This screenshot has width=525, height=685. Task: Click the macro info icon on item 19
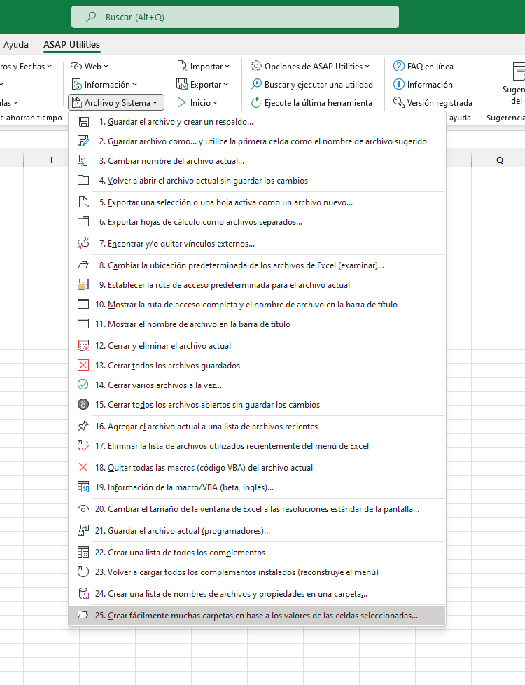tap(83, 487)
